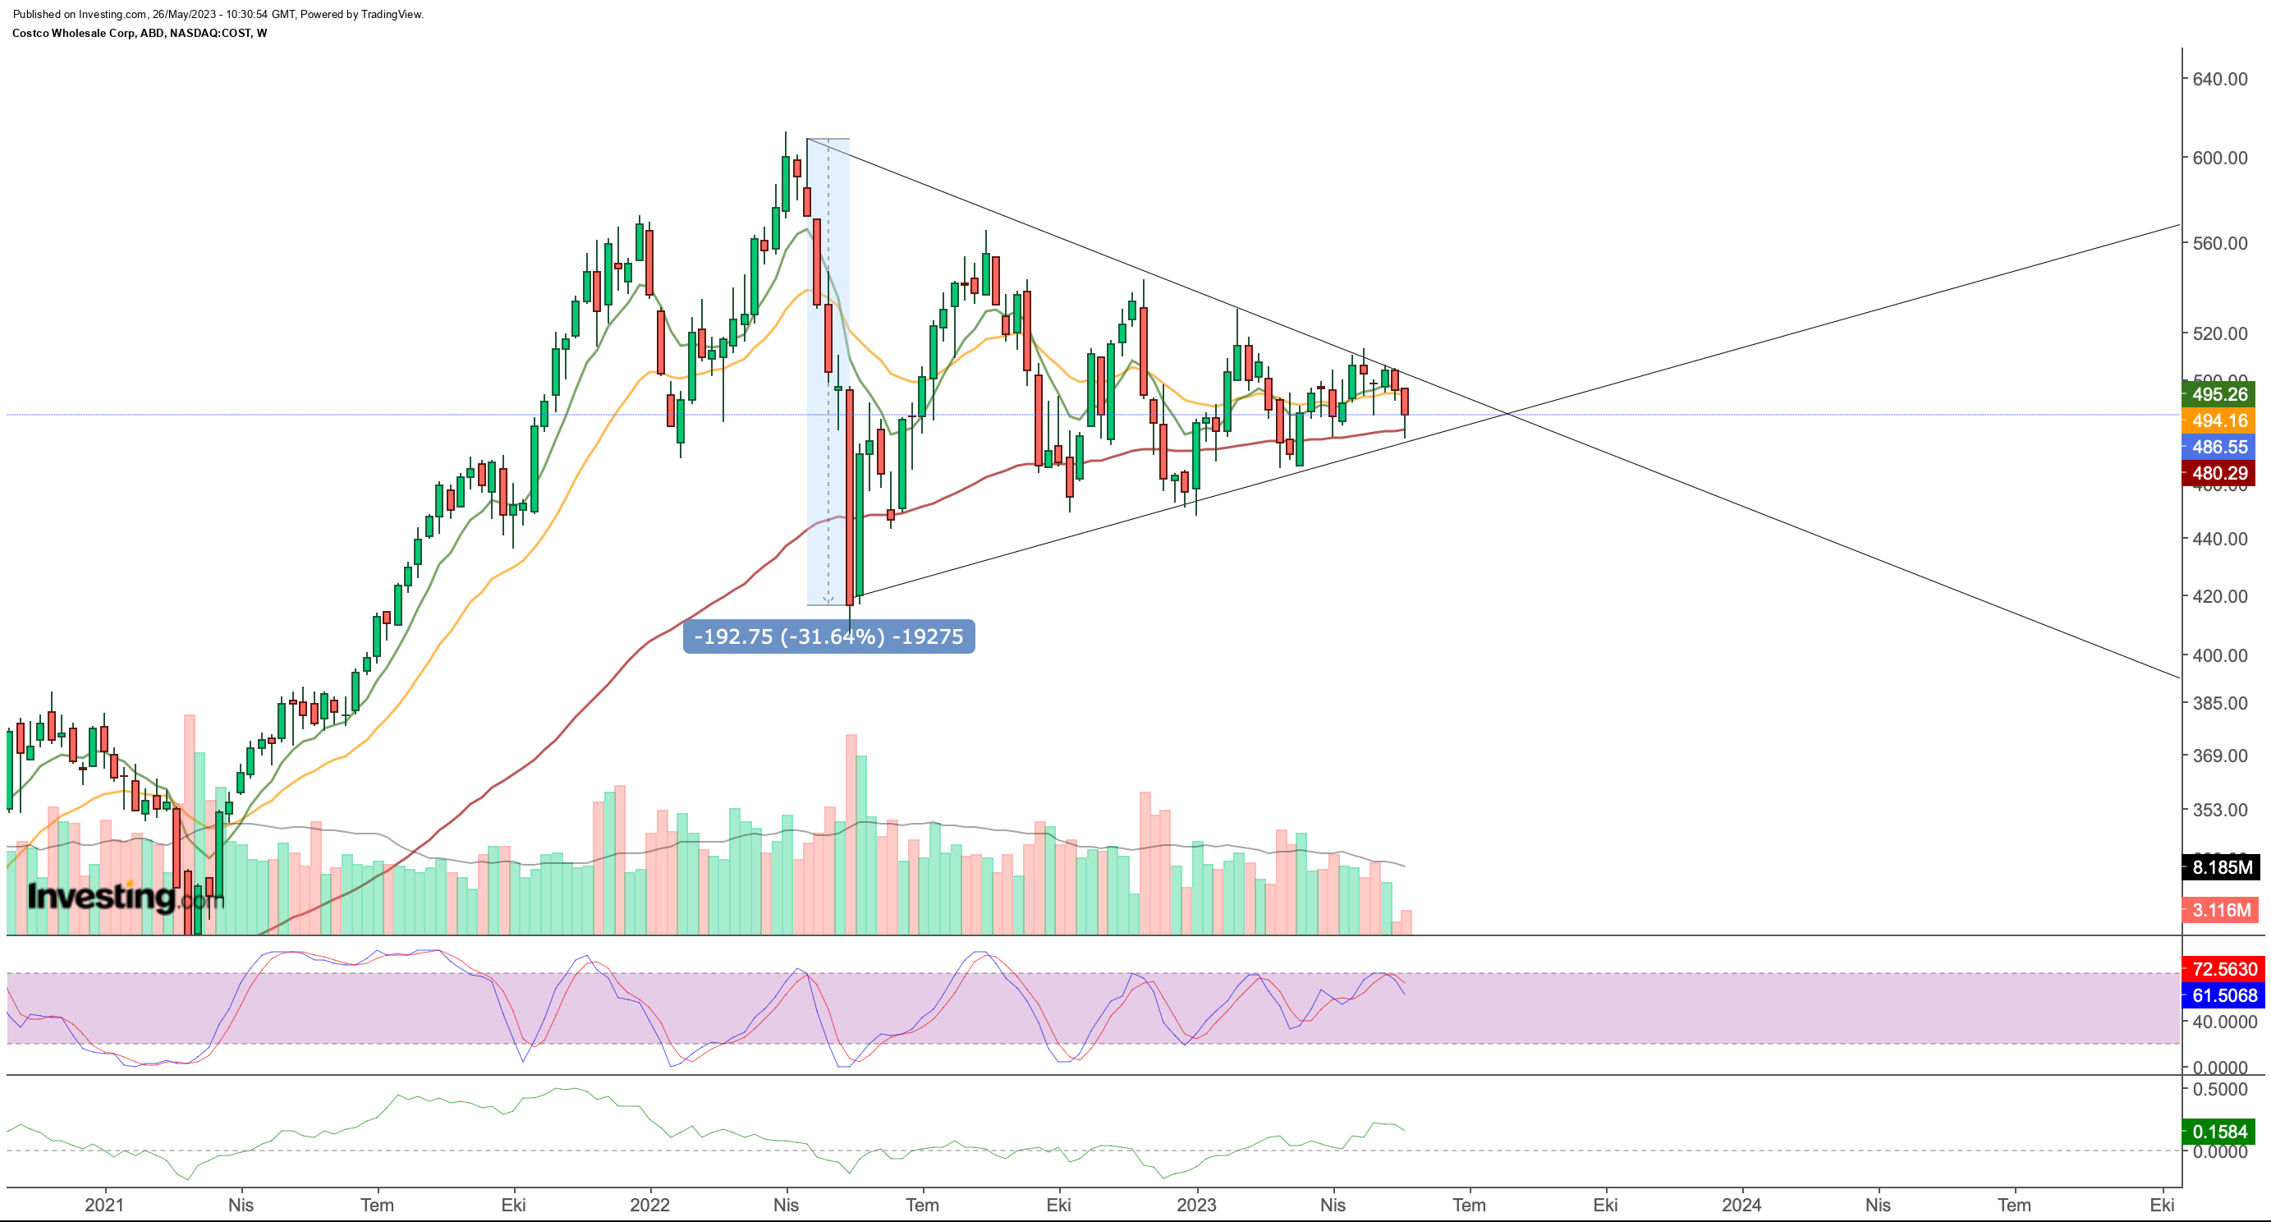
Task: Click the dark red 480.29 price badge
Action: pyautogui.click(x=2219, y=474)
